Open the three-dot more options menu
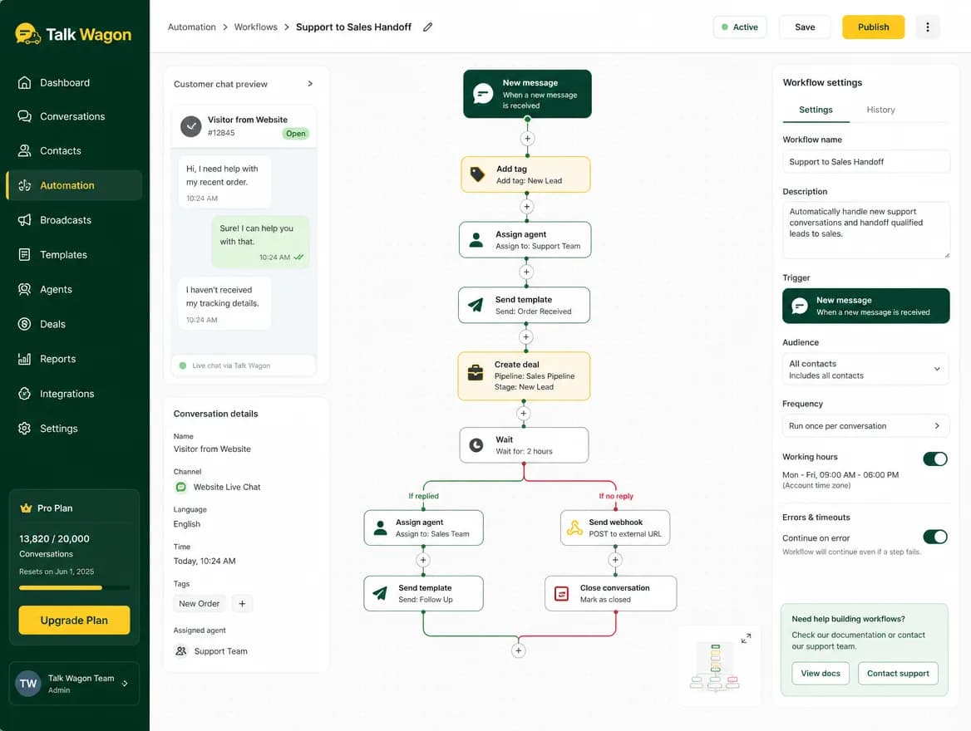The height and width of the screenshot is (731, 971). pyautogui.click(x=927, y=27)
